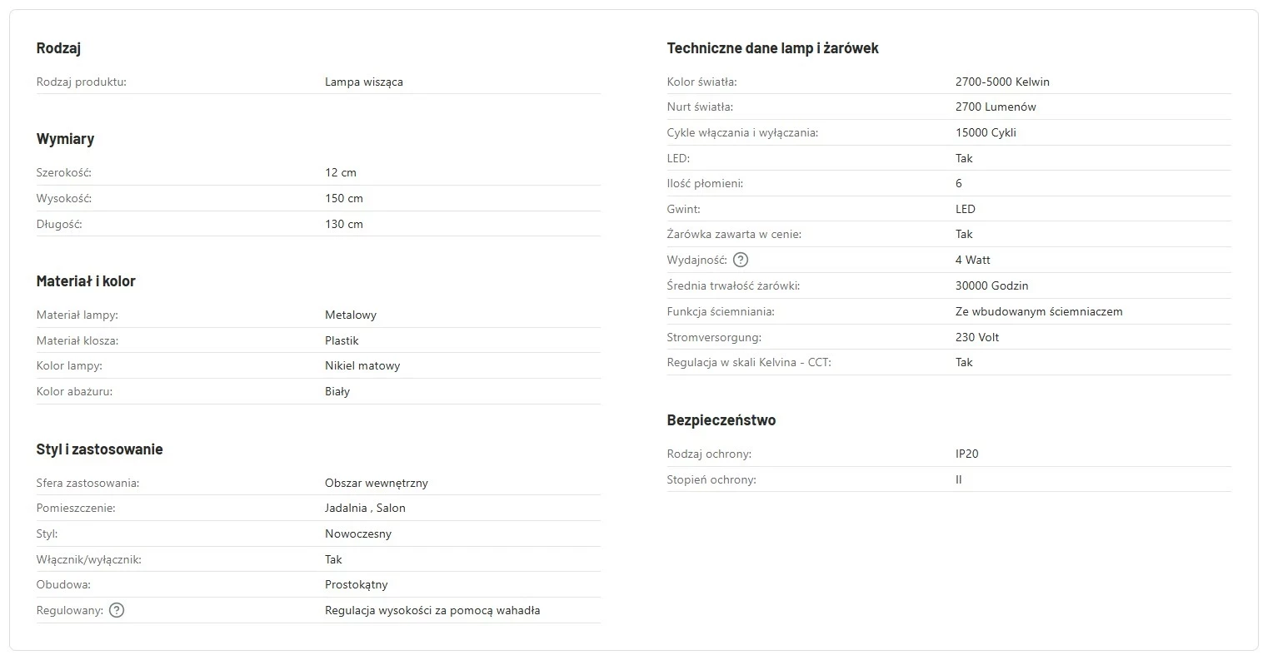Click the Rodzaj section heading
1273x660 pixels.
[58, 48]
